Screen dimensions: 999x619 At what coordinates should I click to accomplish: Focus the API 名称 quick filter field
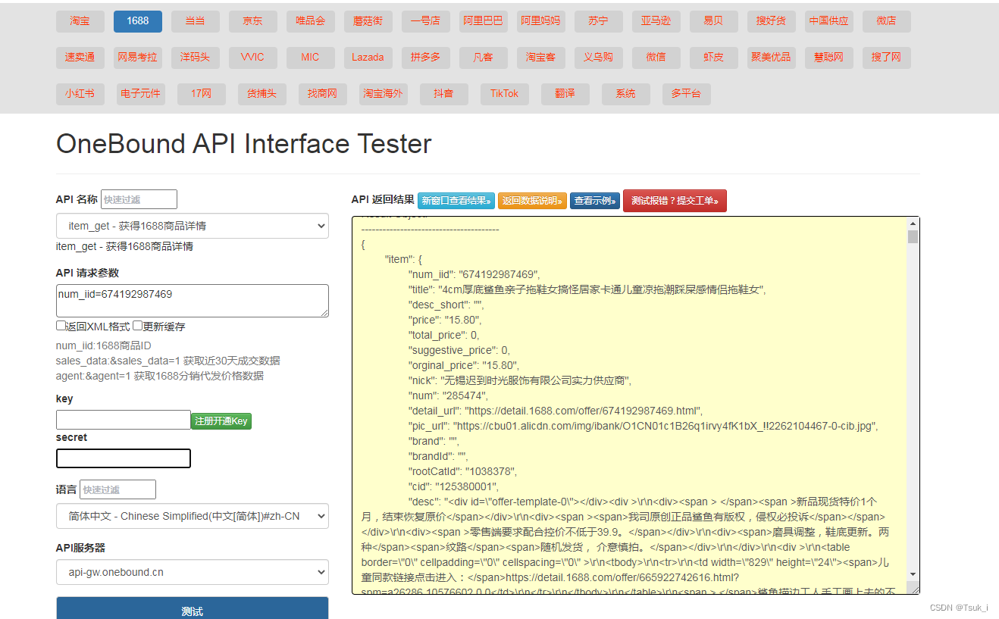(x=139, y=199)
